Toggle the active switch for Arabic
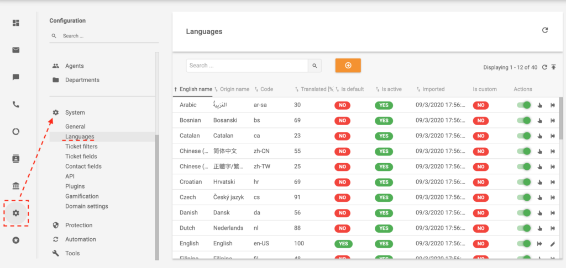 click(x=523, y=105)
